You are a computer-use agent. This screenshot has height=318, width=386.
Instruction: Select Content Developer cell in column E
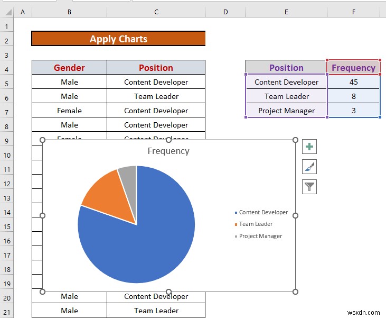[x=286, y=82]
